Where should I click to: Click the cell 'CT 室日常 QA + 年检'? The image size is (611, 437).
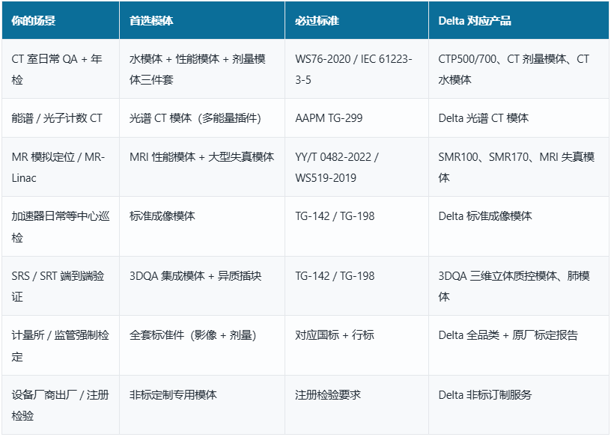[61, 69]
